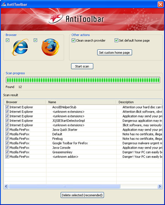
Task: Uncheck the Internet Explorer browser checkbox
Action: click(7, 40)
